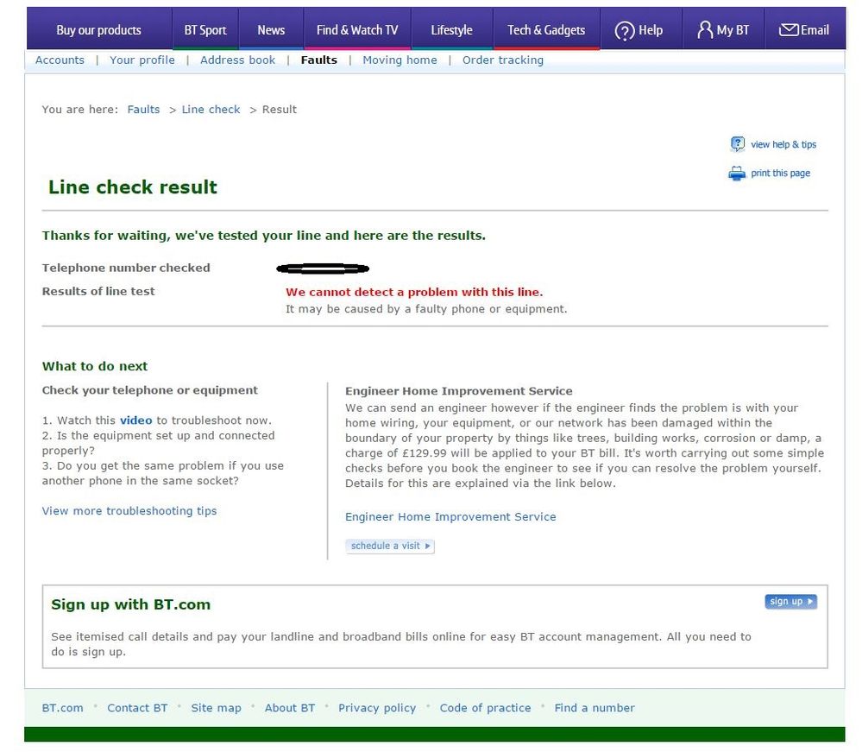This screenshot has height=752, width=862.
Task: Click the Email envelope icon
Action: tap(789, 29)
